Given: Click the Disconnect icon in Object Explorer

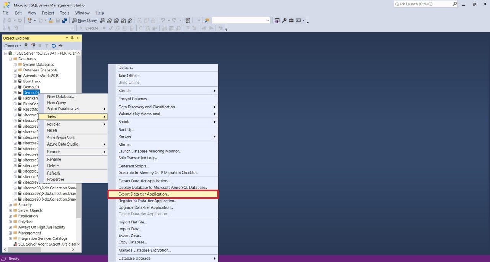Looking at the screenshot, I should [x=33, y=46].
